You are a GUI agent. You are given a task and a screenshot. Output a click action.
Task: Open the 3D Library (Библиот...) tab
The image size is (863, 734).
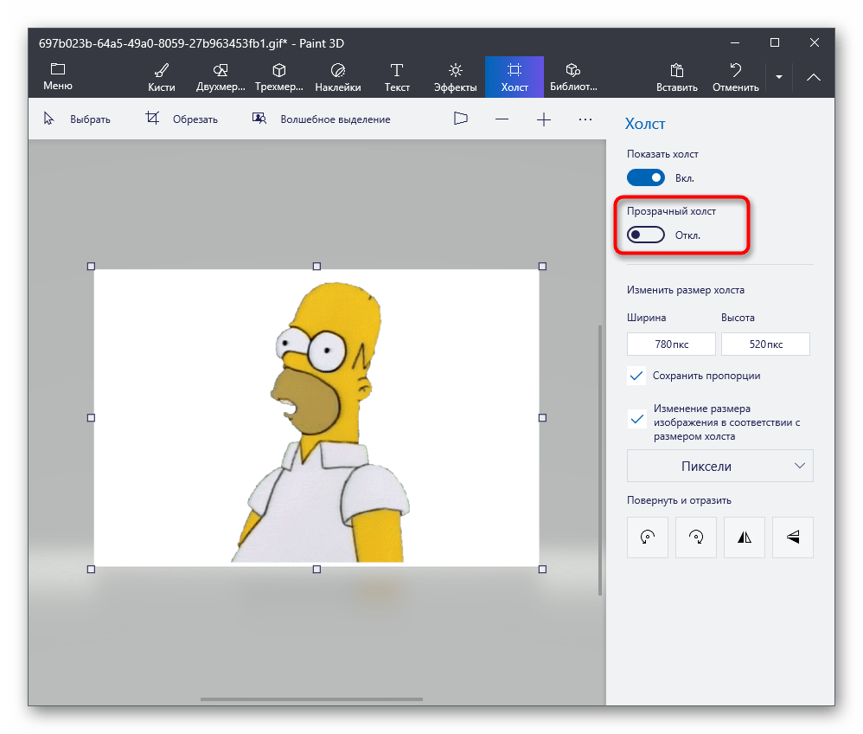pyautogui.click(x=572, y=77)
